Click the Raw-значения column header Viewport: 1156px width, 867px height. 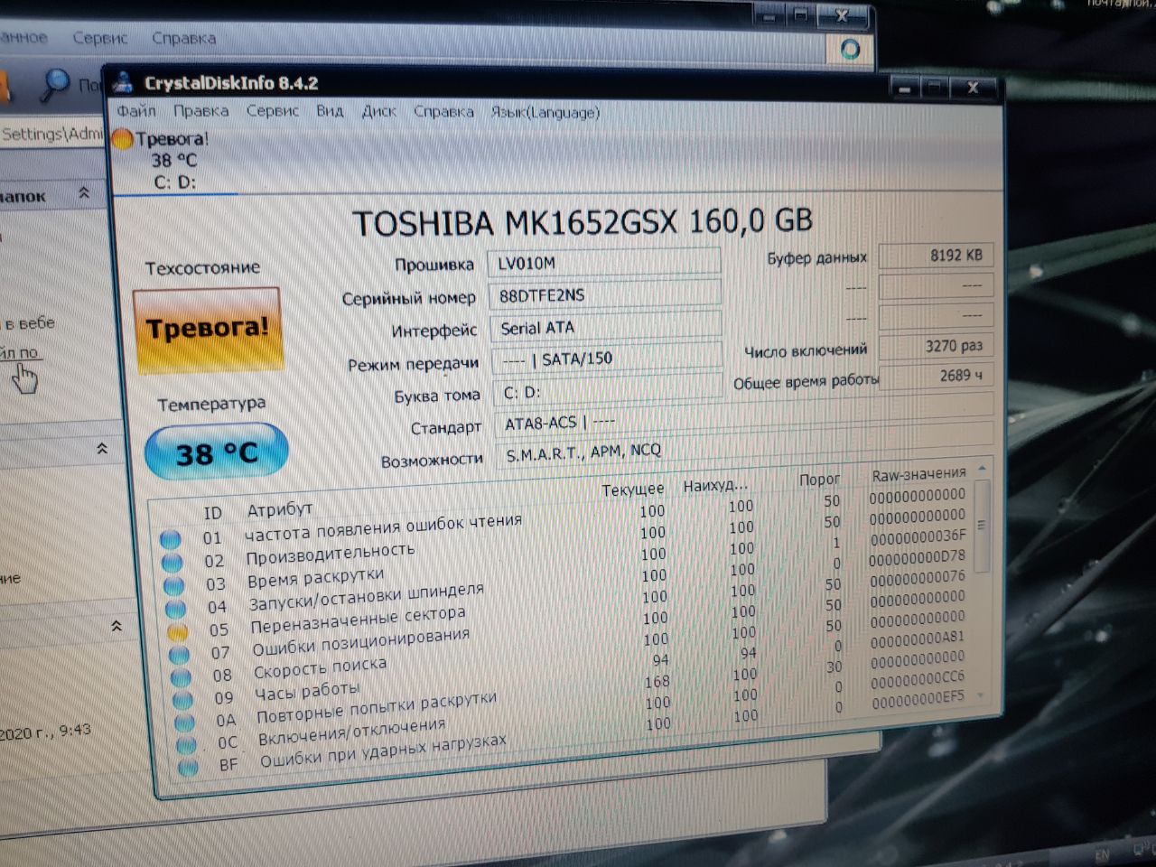click(x=918, y=473)
